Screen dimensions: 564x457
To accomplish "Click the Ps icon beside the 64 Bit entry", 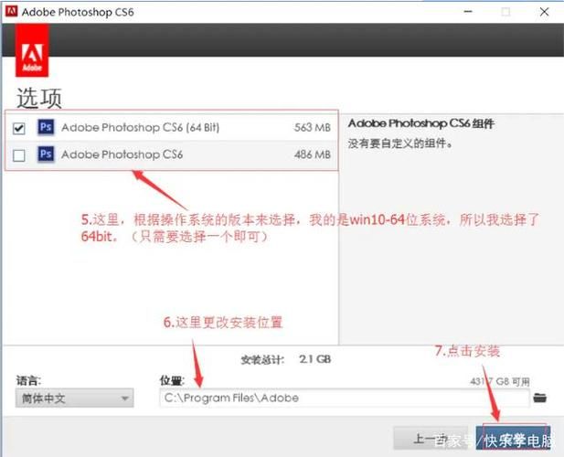I will coord(46,127).
